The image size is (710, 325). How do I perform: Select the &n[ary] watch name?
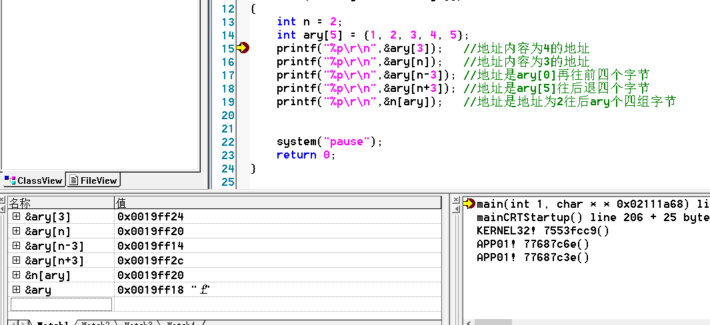pyautogui.click(x=48, y=275)
